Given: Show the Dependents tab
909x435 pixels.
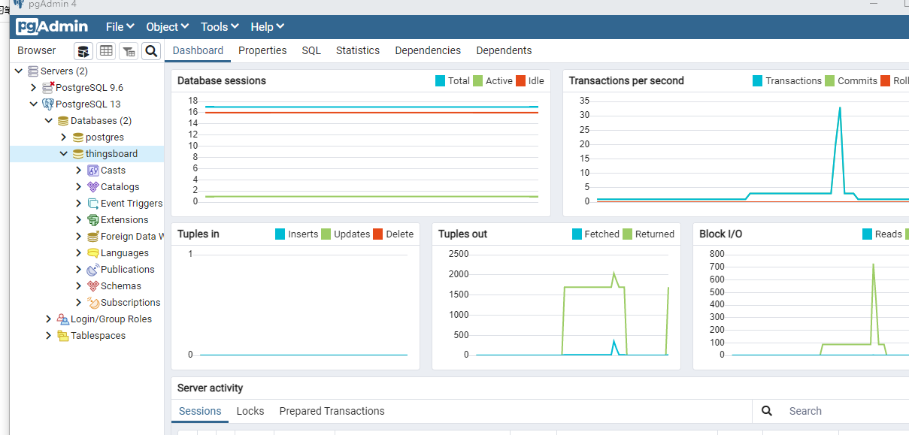Looking at the screenshot, I should click(x=504, y=50).
